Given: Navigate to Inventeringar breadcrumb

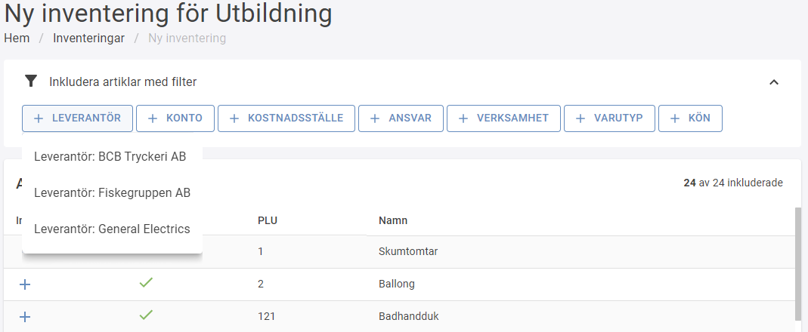Looking at the screenshot, I should pyautogui.click(x=88, y=38).
